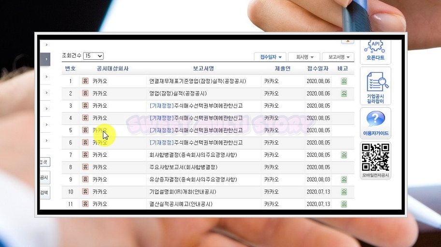441x247 pixels.
Task: Click the 공시대상회사 column header
Action: click(x=113, y=69)
